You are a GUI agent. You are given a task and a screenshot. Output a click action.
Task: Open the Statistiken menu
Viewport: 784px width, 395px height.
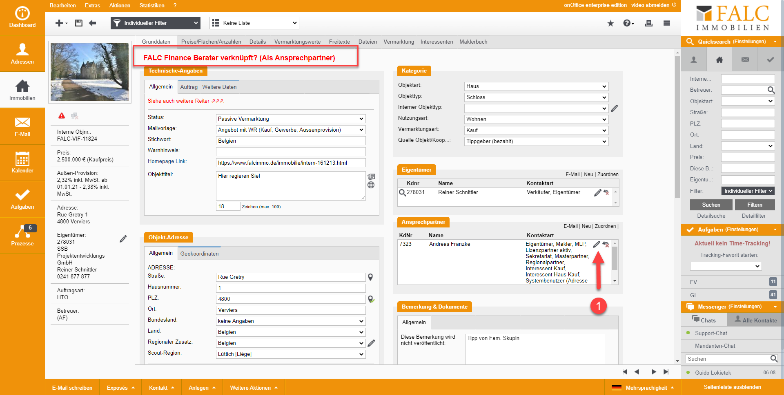[x=151, y=5]
